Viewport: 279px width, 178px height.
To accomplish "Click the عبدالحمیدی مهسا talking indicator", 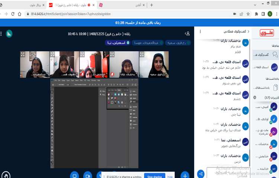I will pos(148,43).
